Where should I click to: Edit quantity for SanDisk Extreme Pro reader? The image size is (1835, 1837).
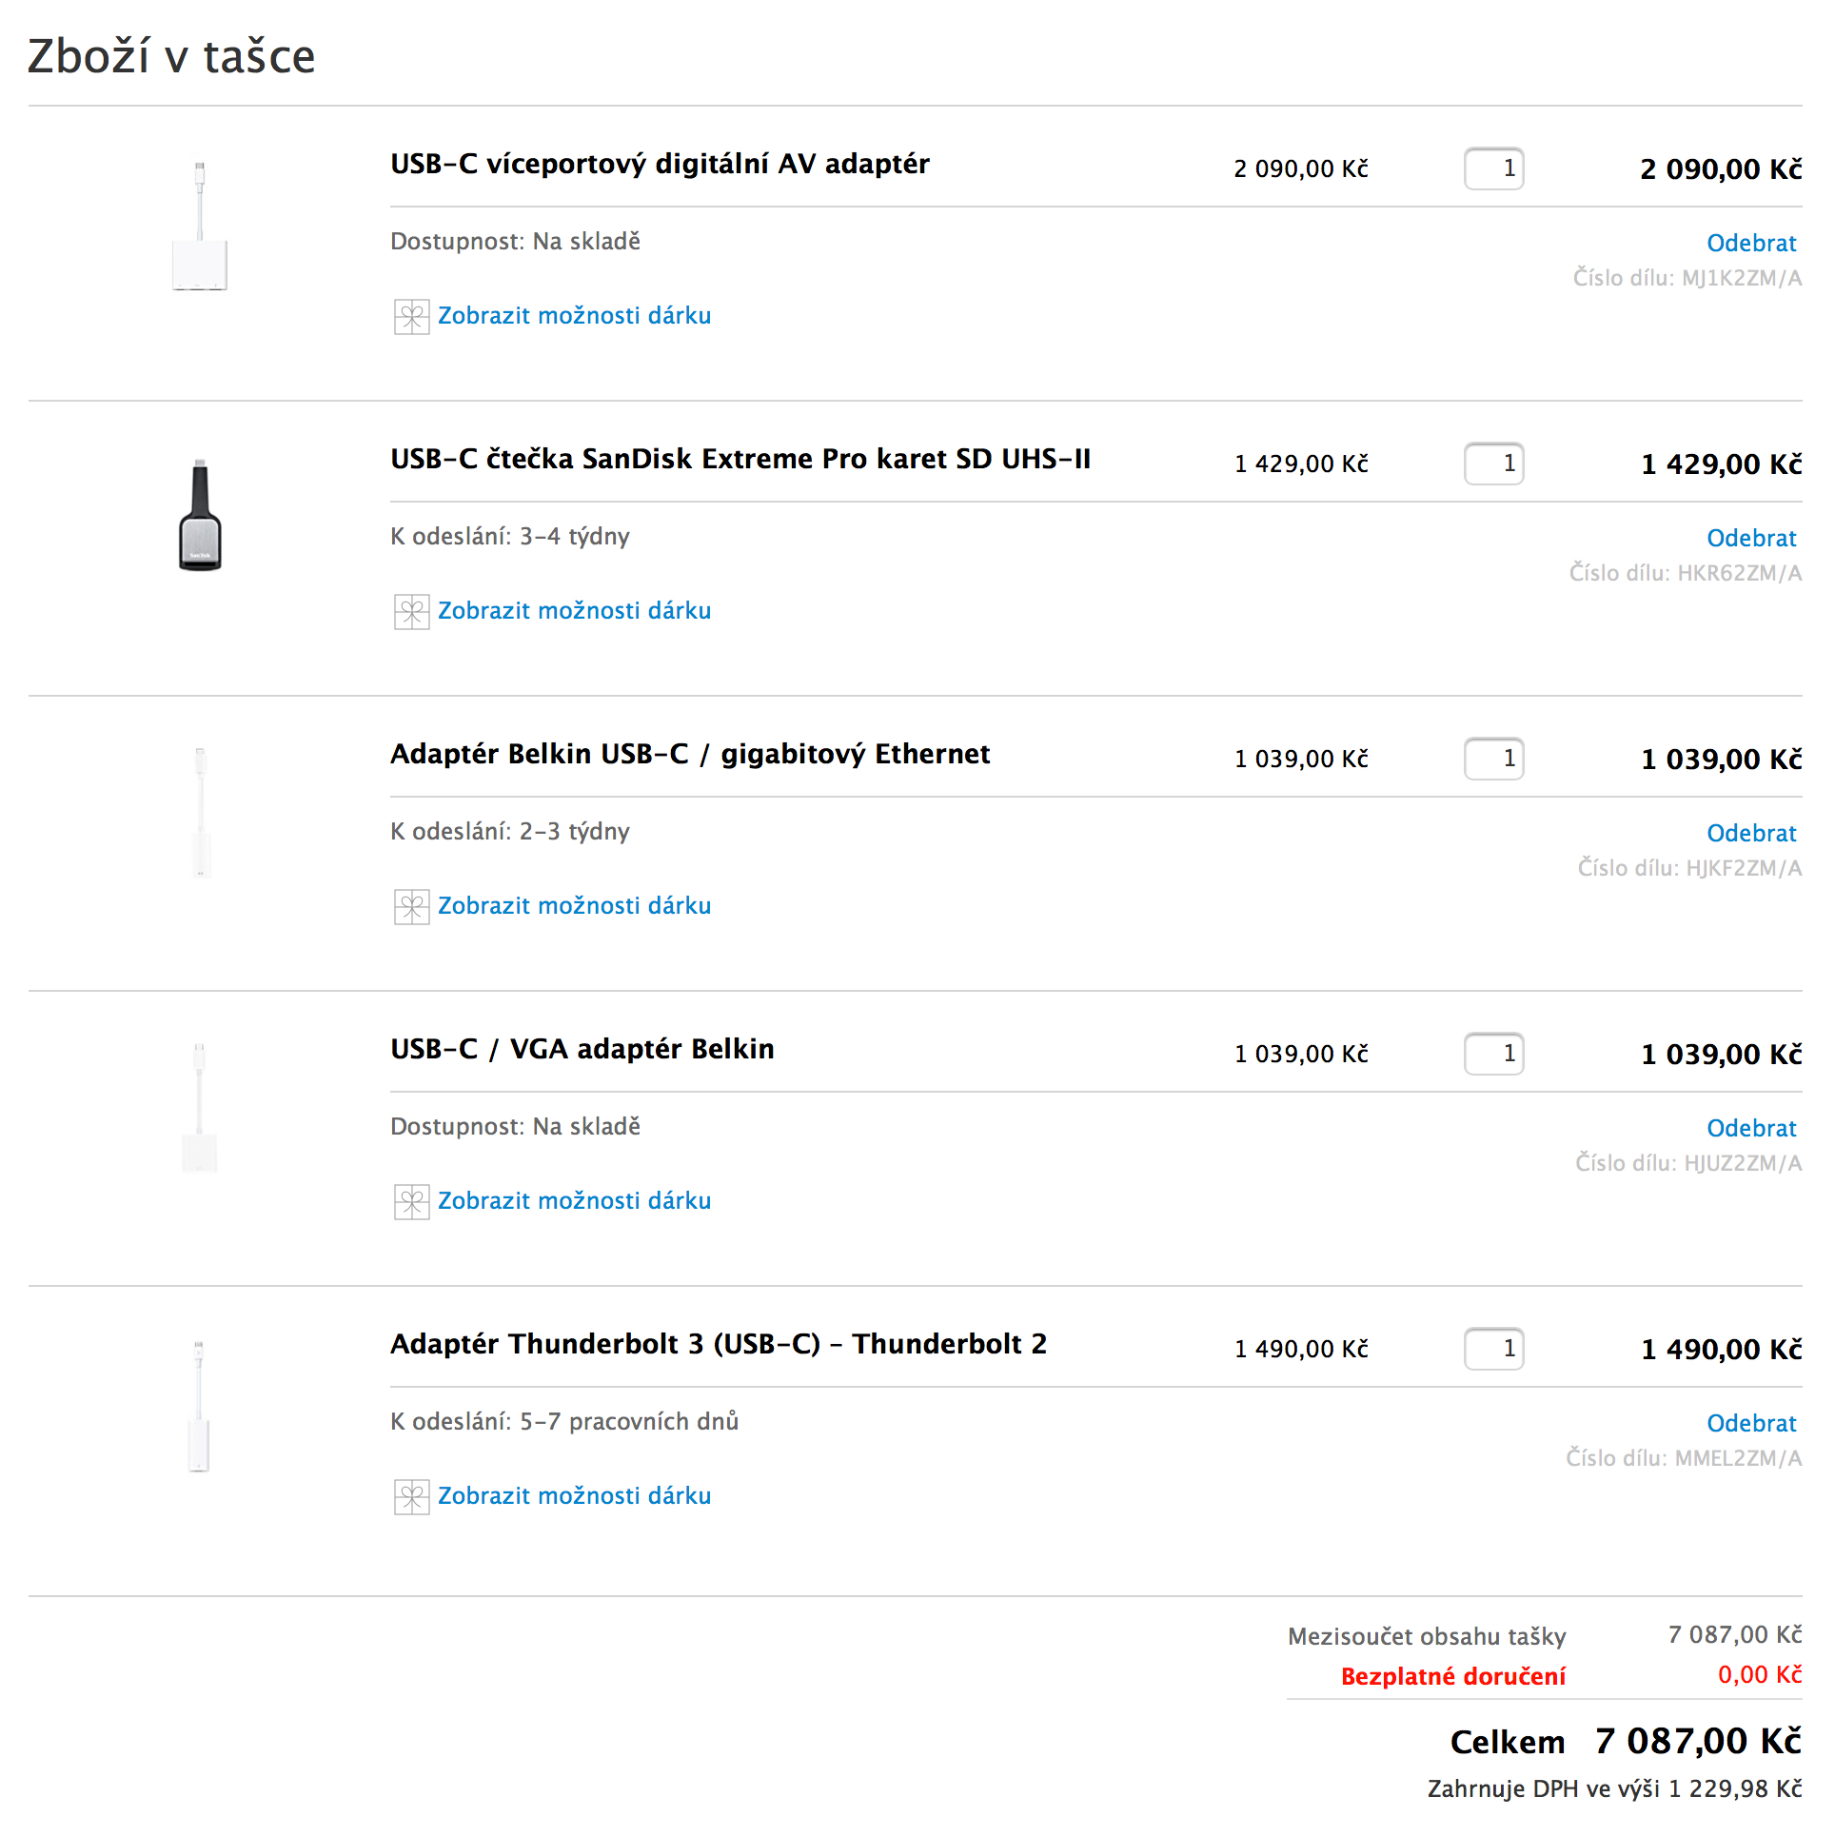coord(1493,464)
